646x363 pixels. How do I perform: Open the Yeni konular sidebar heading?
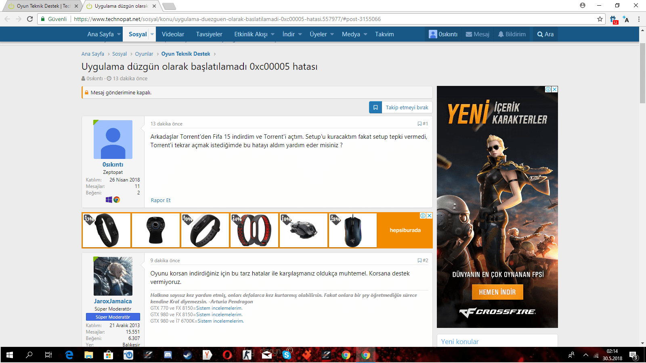pos(460,342)
